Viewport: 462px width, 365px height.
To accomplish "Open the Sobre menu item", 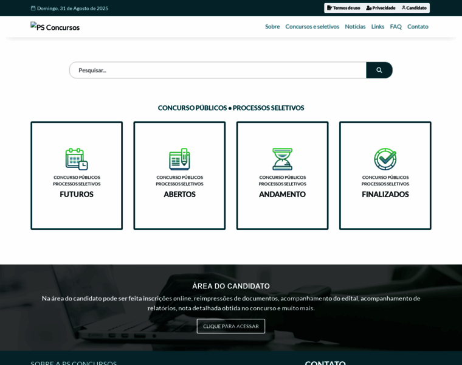I will [272, 27].
